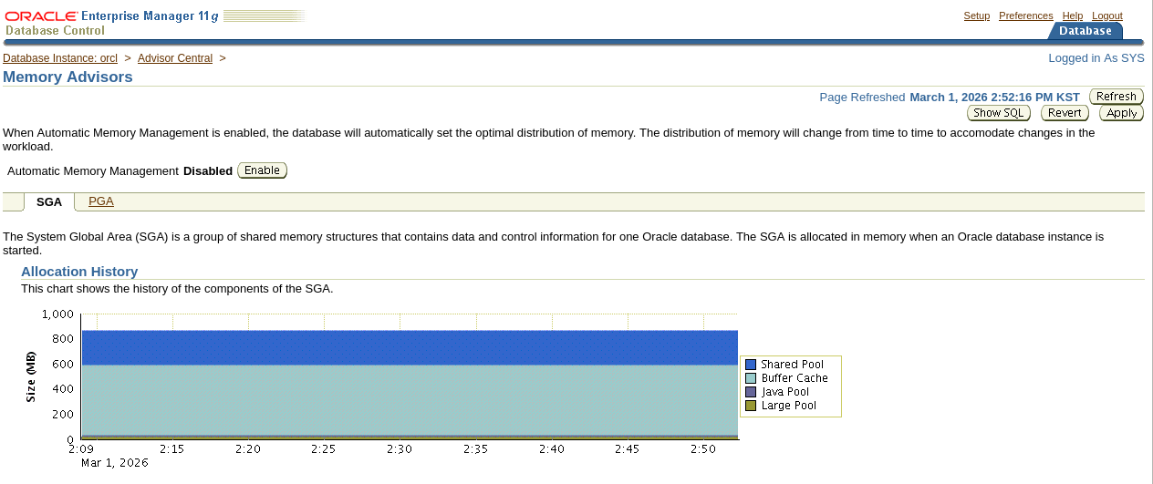Click the Java Pool legend swatch
The image size is (1153, 484).
coord(751,392)
